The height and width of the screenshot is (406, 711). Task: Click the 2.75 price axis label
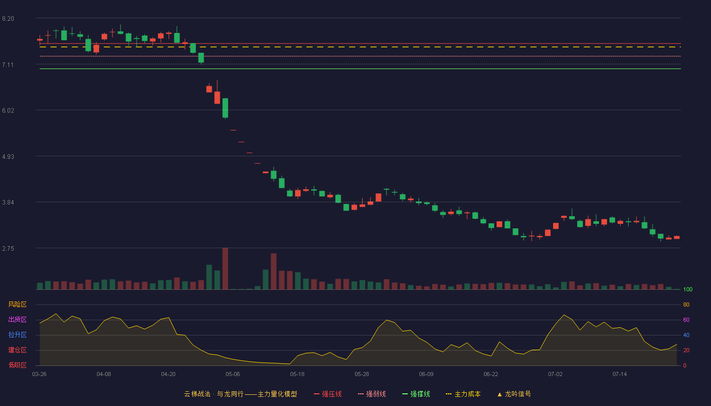point(8,249)
